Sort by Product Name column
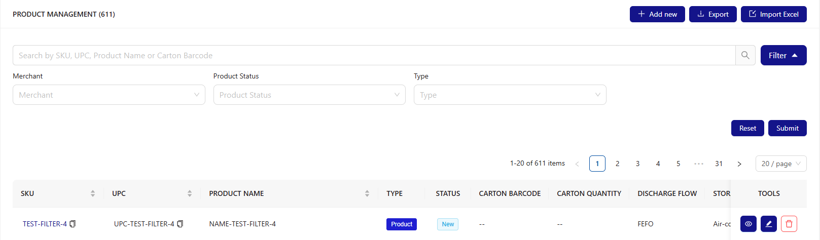This screenshot has height=240, width=820. [367, 193]
